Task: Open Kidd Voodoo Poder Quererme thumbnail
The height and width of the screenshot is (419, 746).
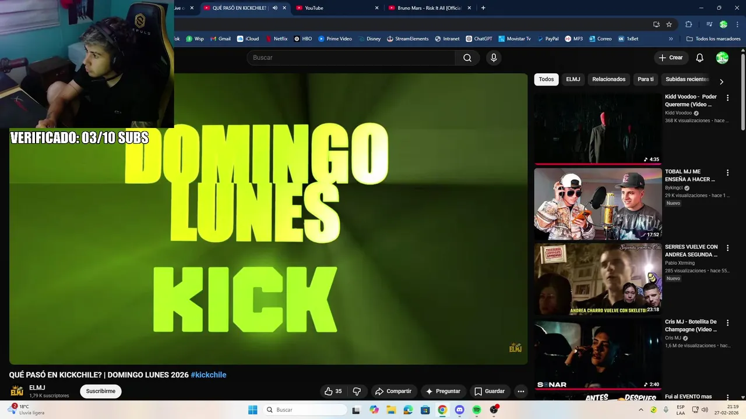Action: (x=598, y=129)
